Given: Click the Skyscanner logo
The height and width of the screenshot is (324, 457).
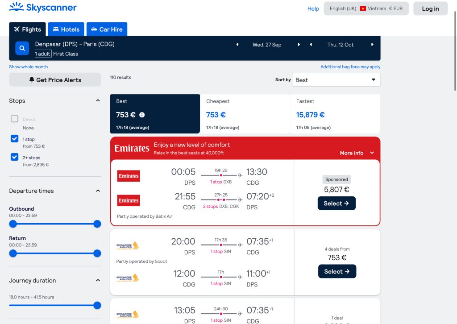Looking at the screenshot, I should tap(43, 8).
